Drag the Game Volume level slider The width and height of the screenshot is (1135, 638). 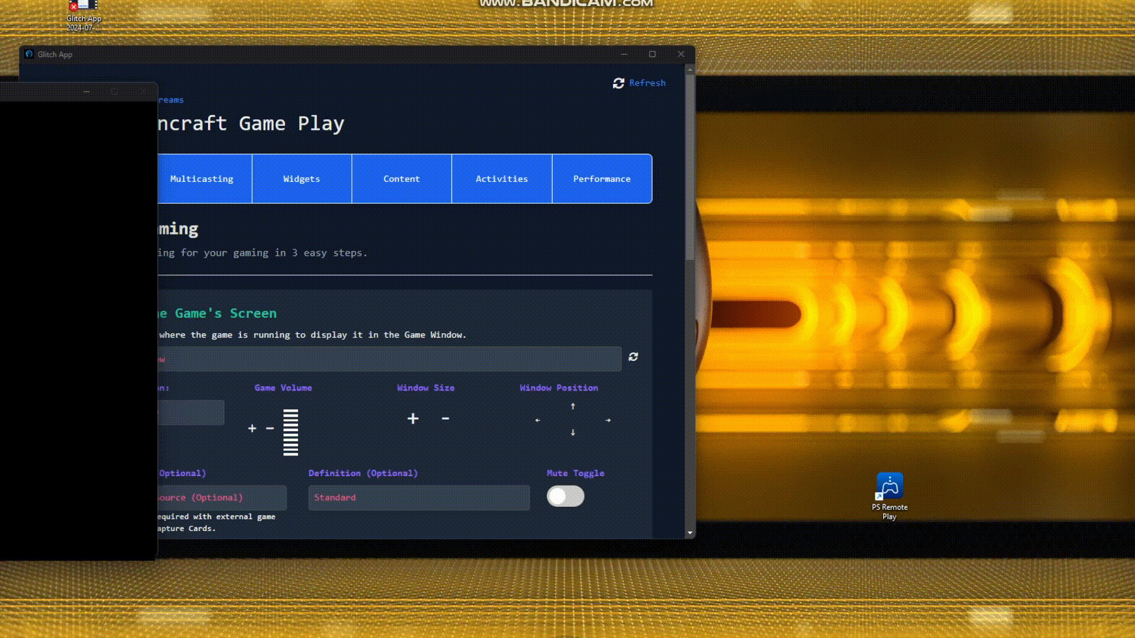pyautogui.click(x=291, y=431)
